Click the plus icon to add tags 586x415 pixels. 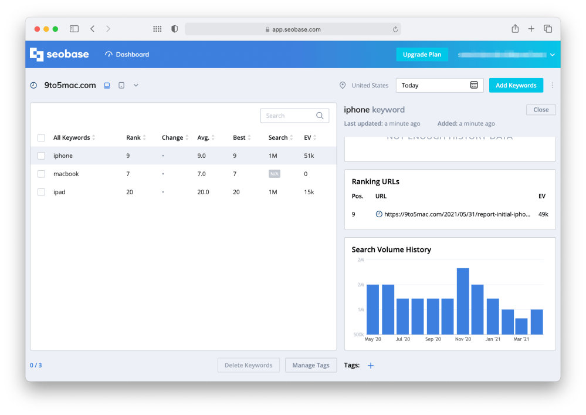point(371,366)
